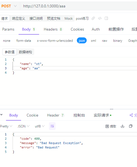Open the request Params tab
This screenshot has height=167, width=137.
(x=8, y=29)
